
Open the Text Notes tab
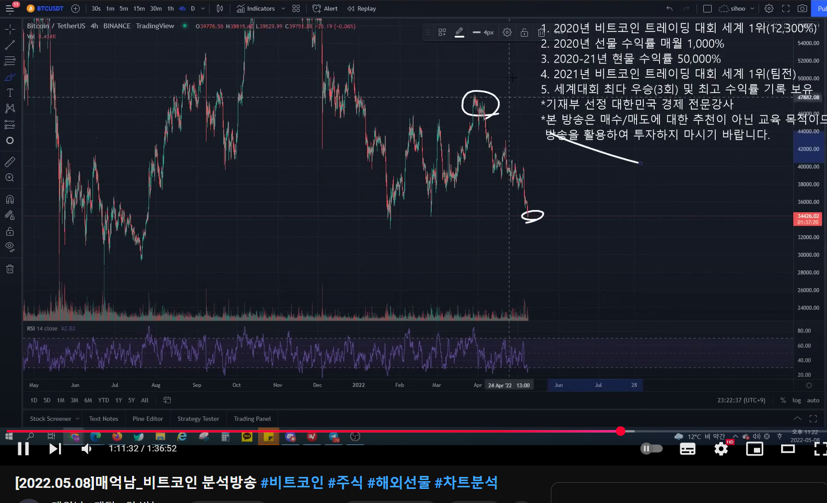103,419
